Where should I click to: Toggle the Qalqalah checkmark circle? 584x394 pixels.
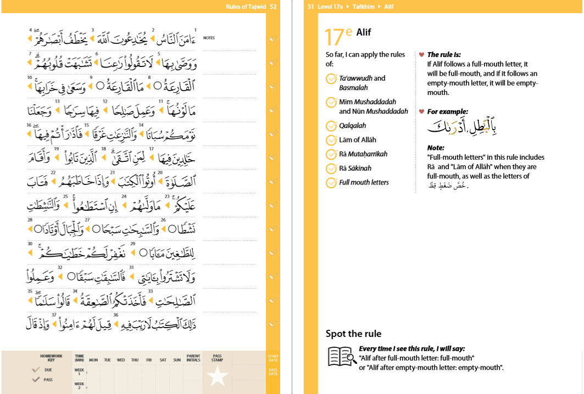pos(331,126)
